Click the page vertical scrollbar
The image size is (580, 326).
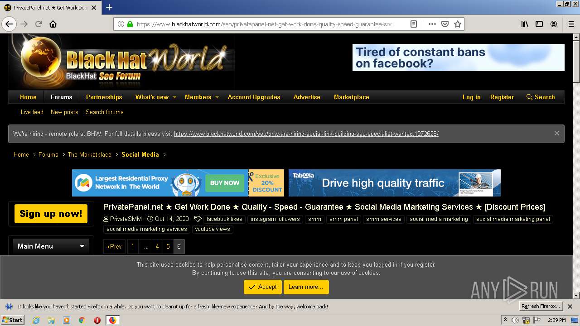[576, 166]
